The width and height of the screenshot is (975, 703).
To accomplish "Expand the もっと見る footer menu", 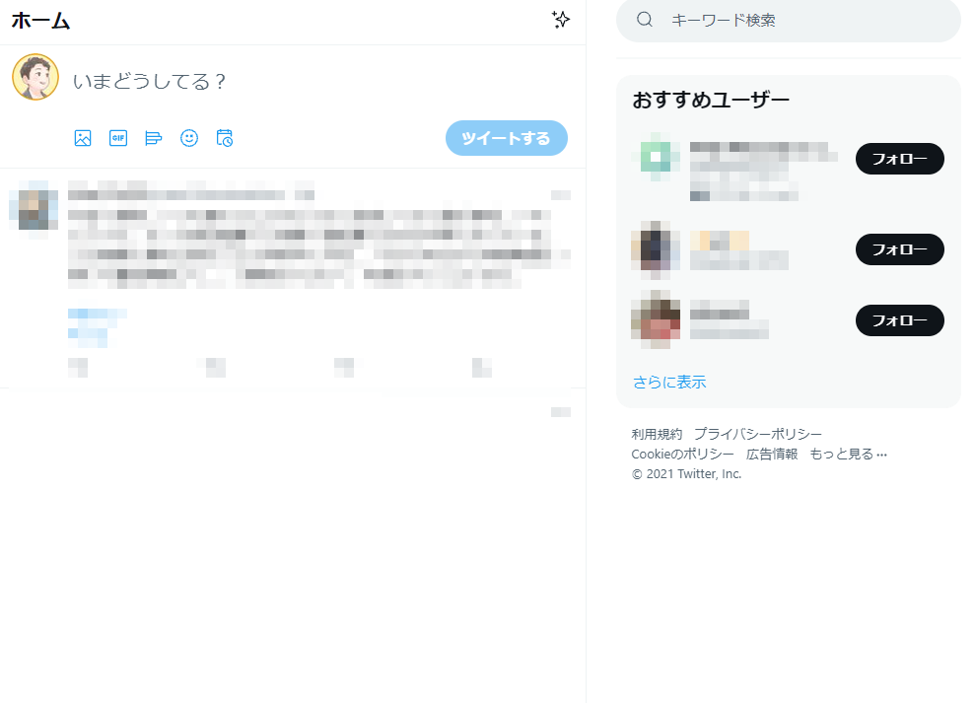I will [x=848, y=455].
